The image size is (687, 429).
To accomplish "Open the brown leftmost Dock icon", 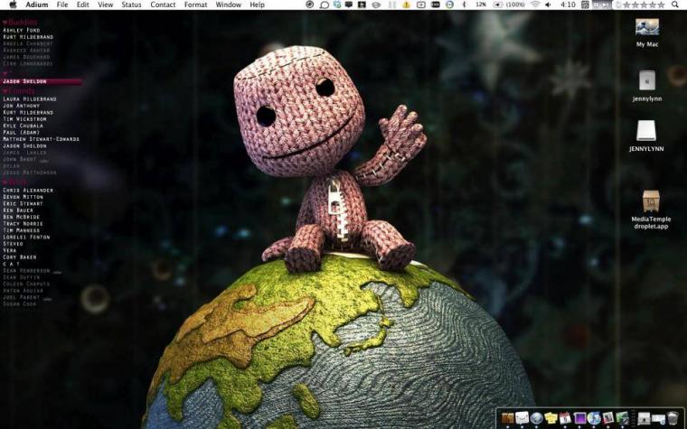I will tap(508, 418).
